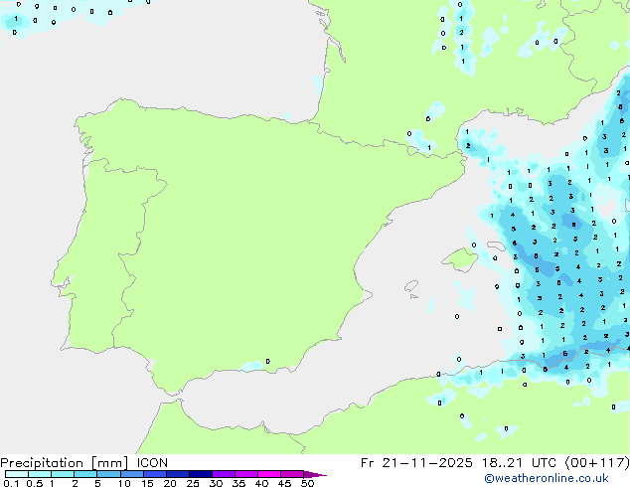Click Menorca island outline on the map

(496, 245)
